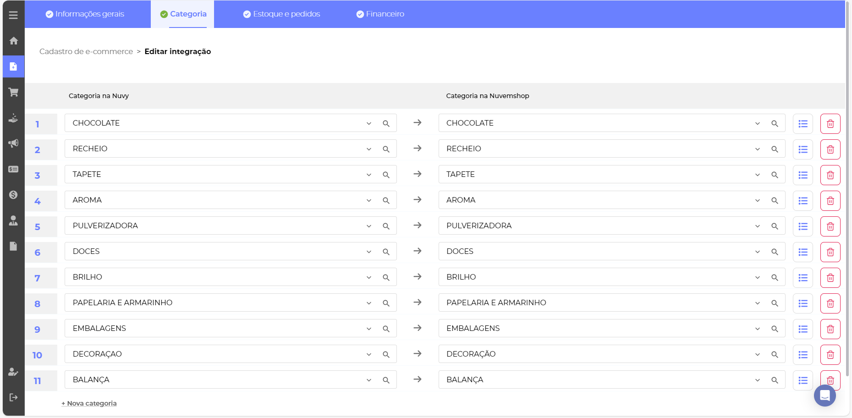The image size is (852, 418).
Task: Open the chat support bubble
Action: 825,396
